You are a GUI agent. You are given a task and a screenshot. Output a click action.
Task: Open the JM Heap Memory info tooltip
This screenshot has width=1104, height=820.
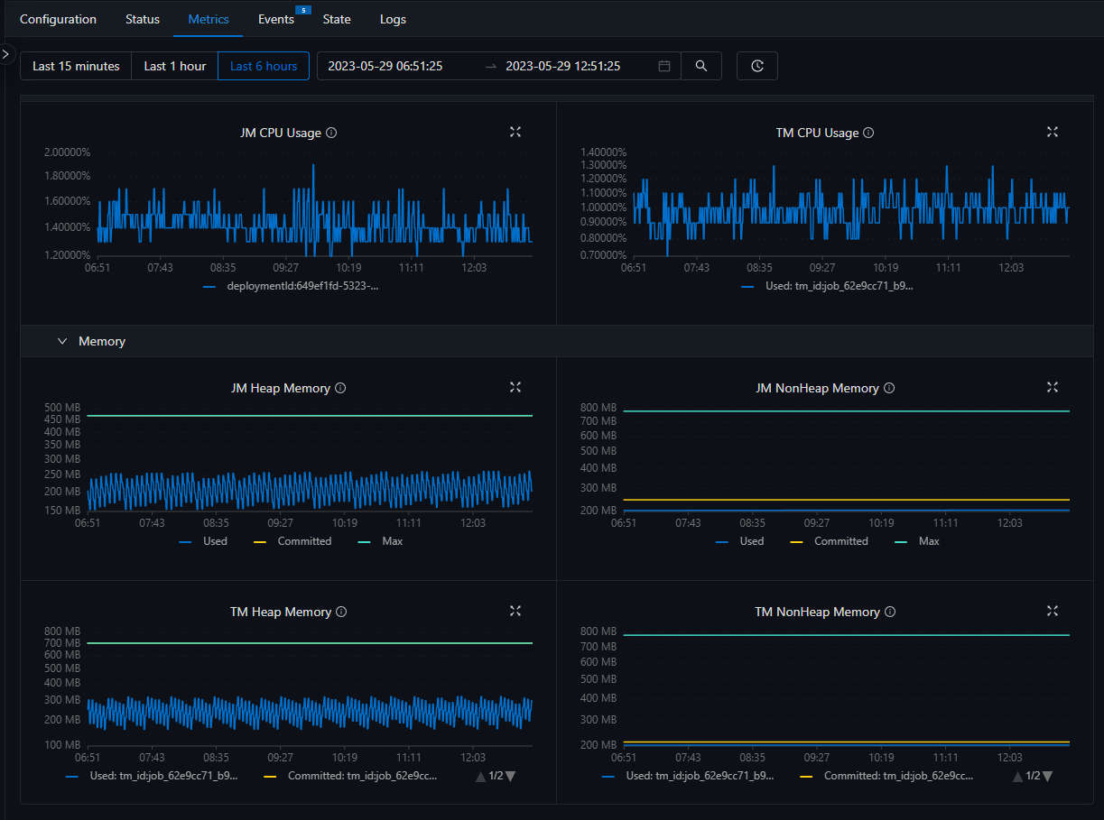point(340,387)
